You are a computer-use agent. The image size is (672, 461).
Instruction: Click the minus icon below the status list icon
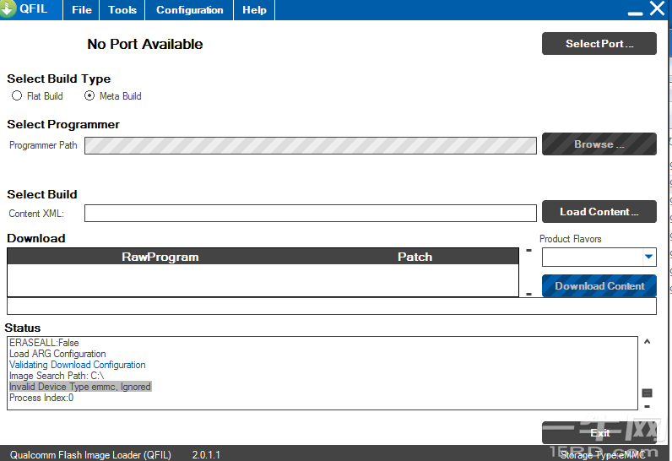[647, 407]
